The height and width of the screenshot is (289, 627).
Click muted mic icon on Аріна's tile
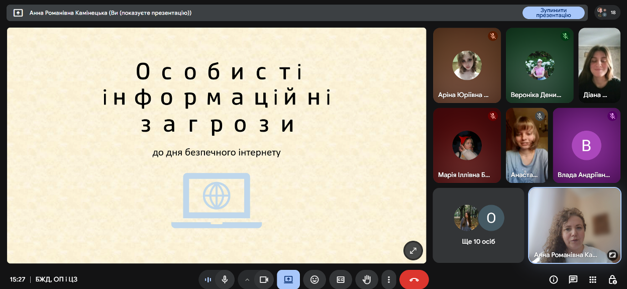(x=493, y=36)
